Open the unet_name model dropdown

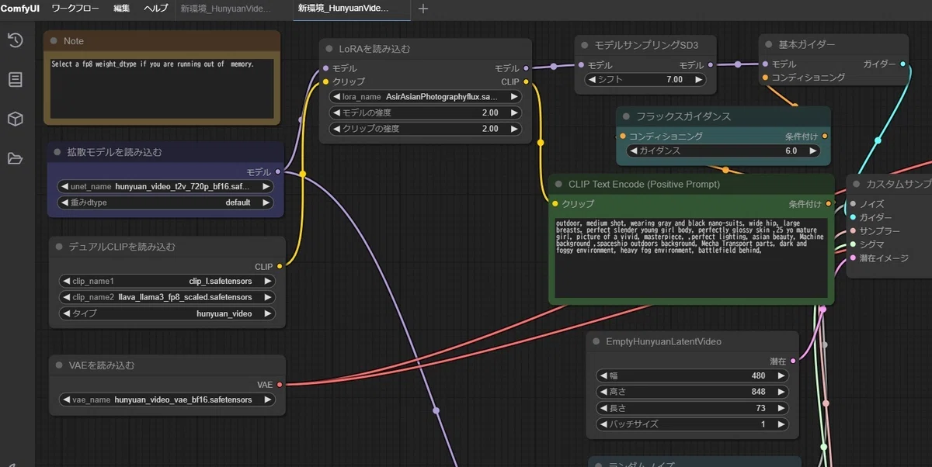click(x=165, y=186)
